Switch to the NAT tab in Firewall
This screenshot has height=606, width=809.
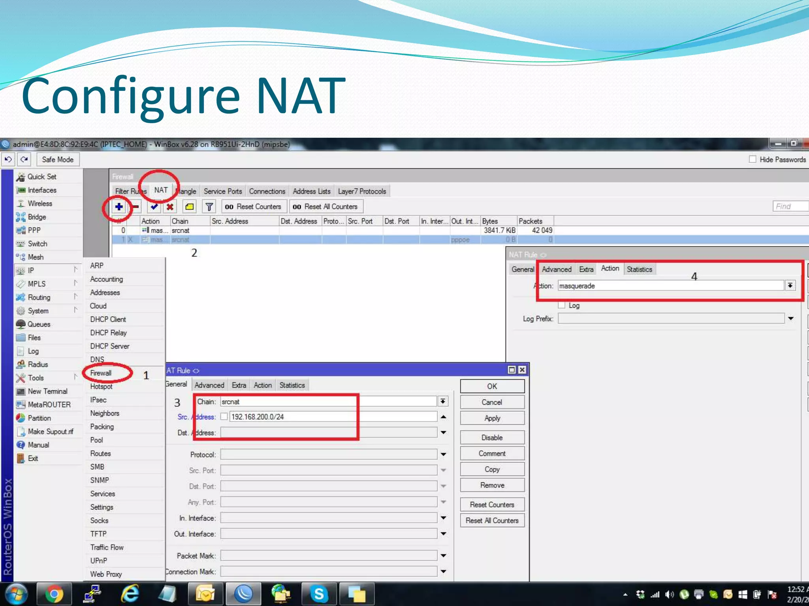[161, 190]
